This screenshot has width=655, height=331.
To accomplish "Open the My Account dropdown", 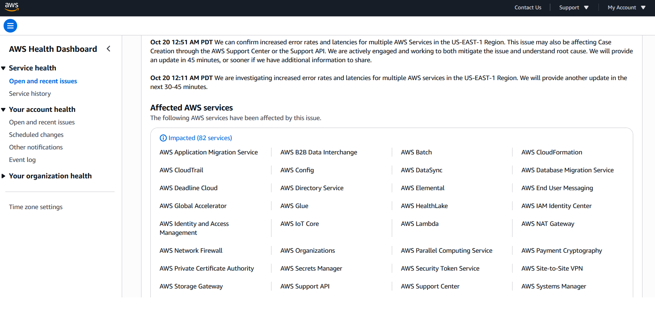I will coord(626,8).
